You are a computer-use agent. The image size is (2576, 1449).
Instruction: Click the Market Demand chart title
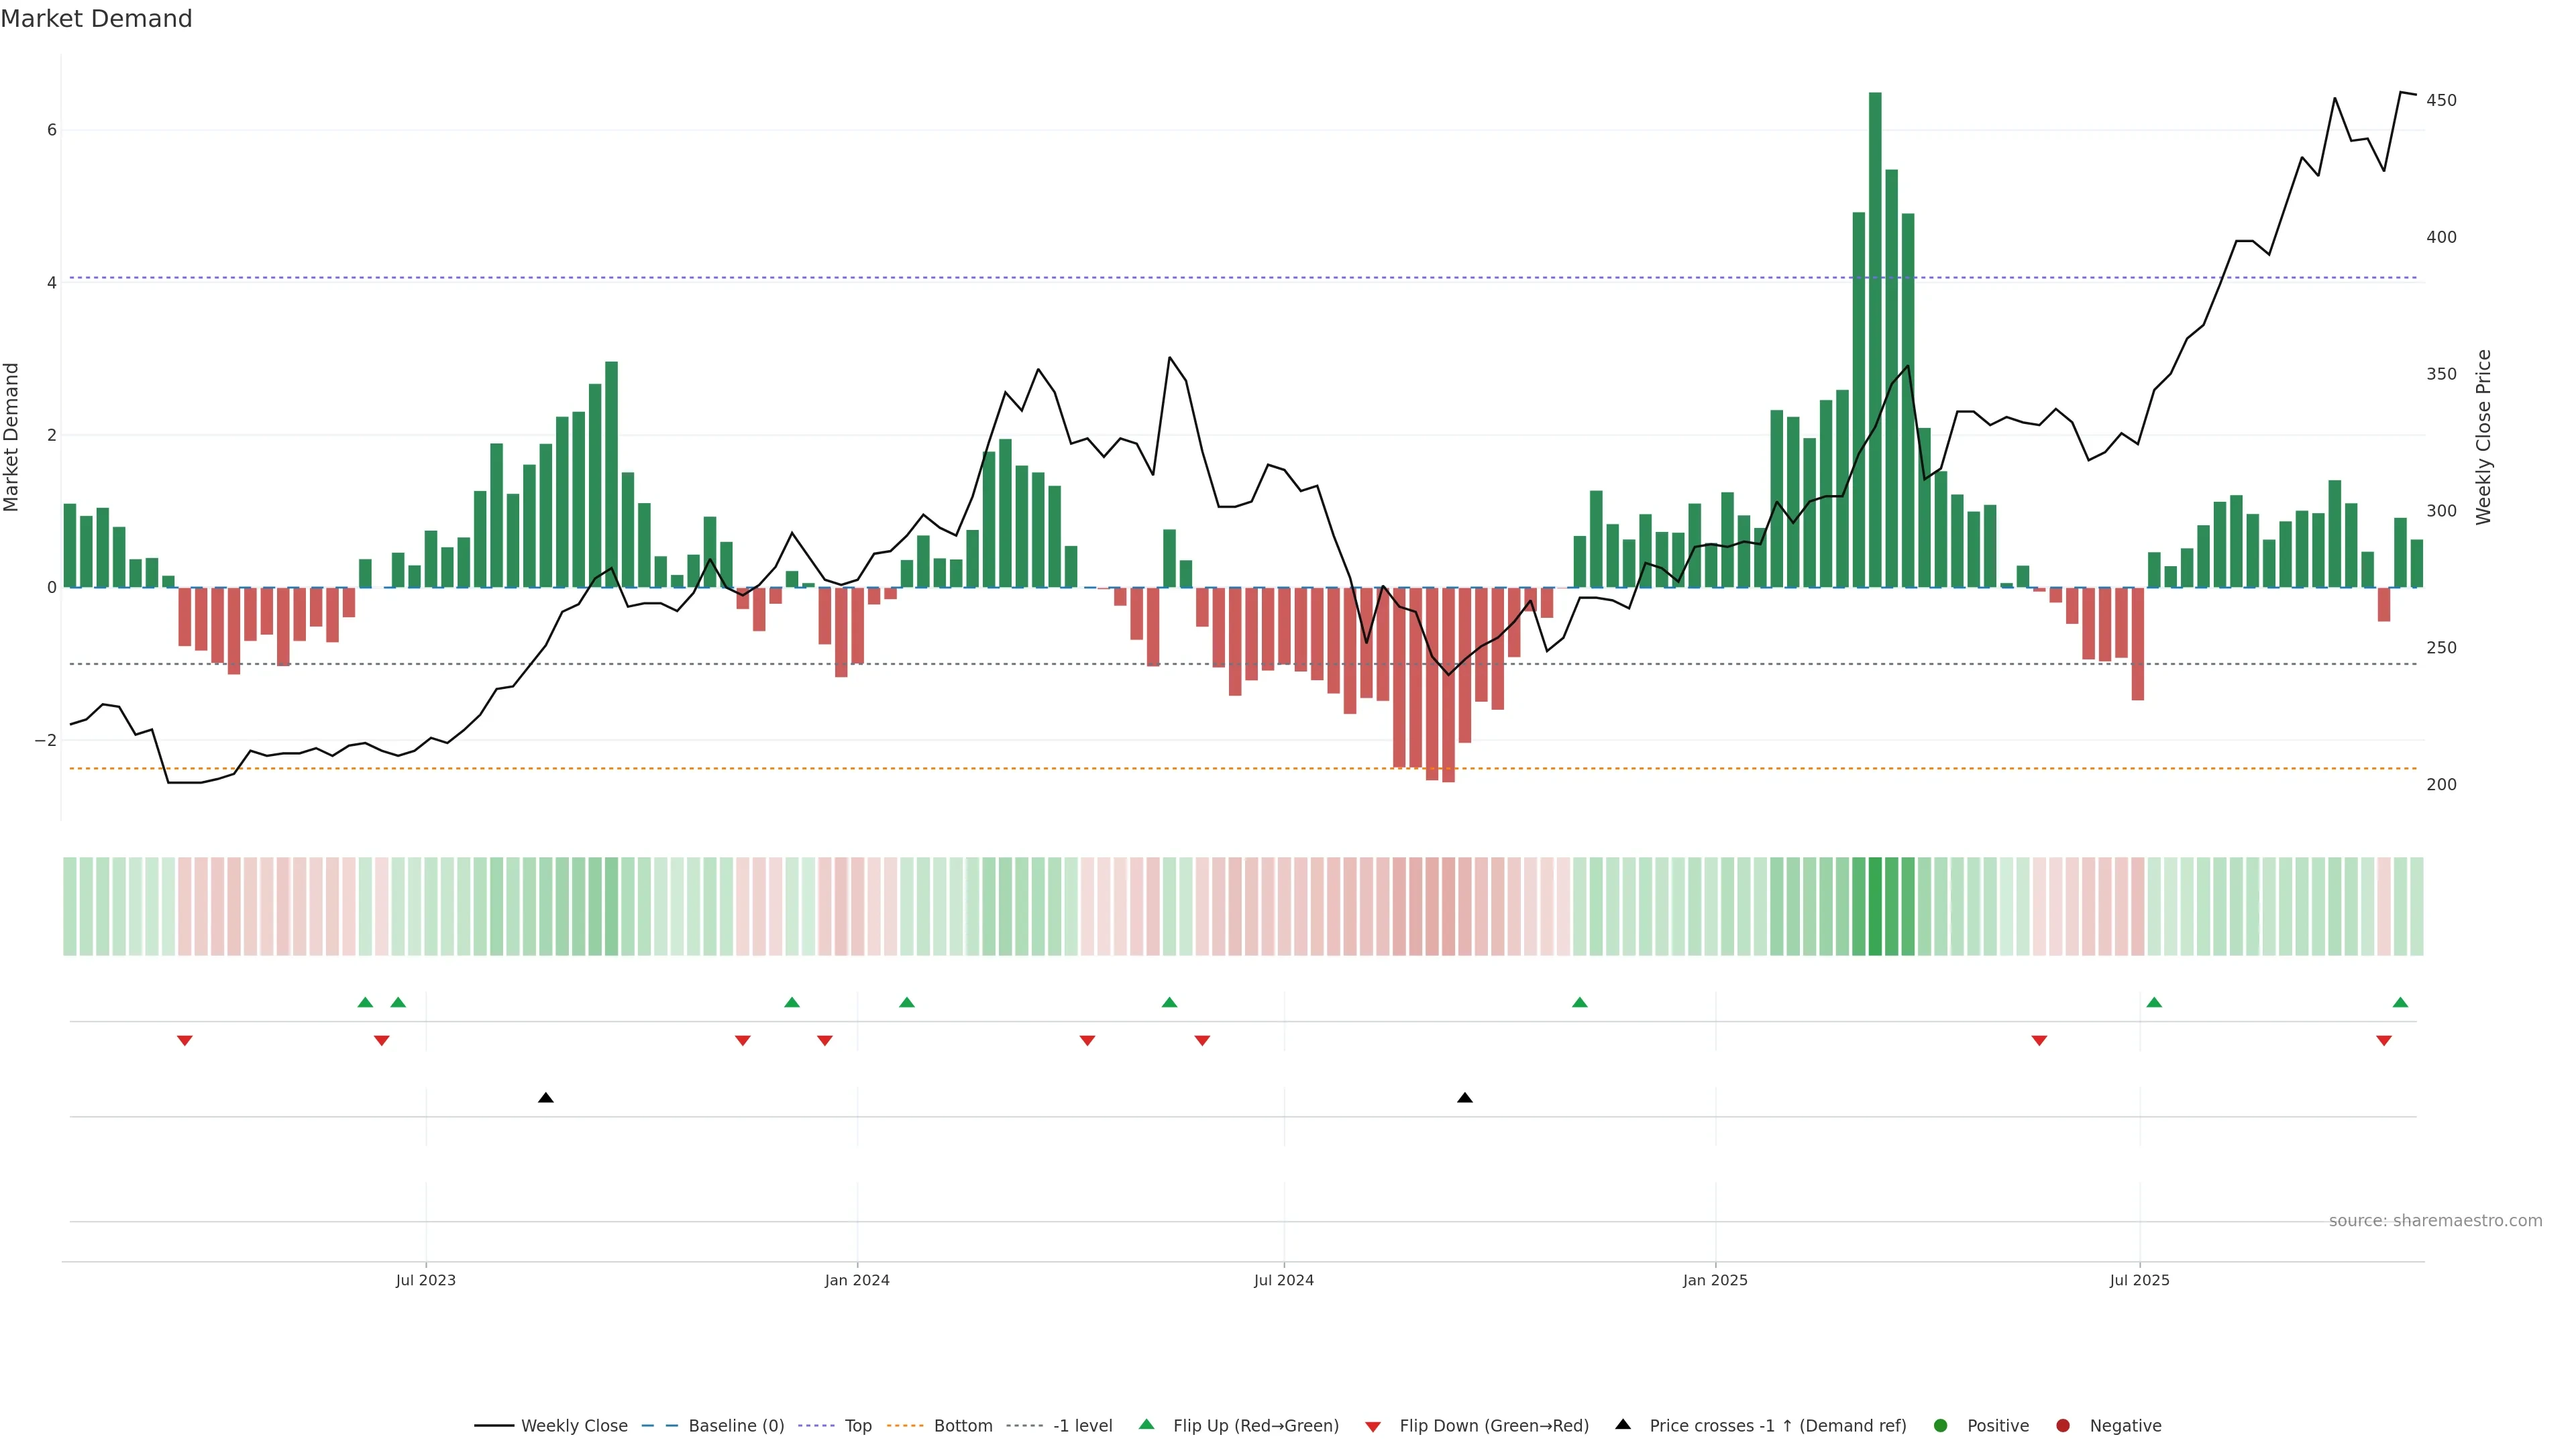click(x=96, y=19)
